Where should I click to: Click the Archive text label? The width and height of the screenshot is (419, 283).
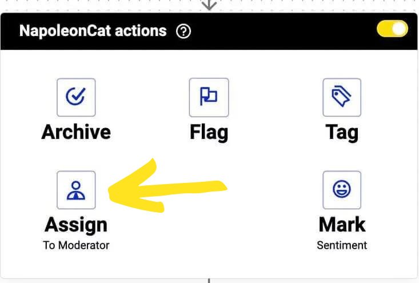[76, 132]
